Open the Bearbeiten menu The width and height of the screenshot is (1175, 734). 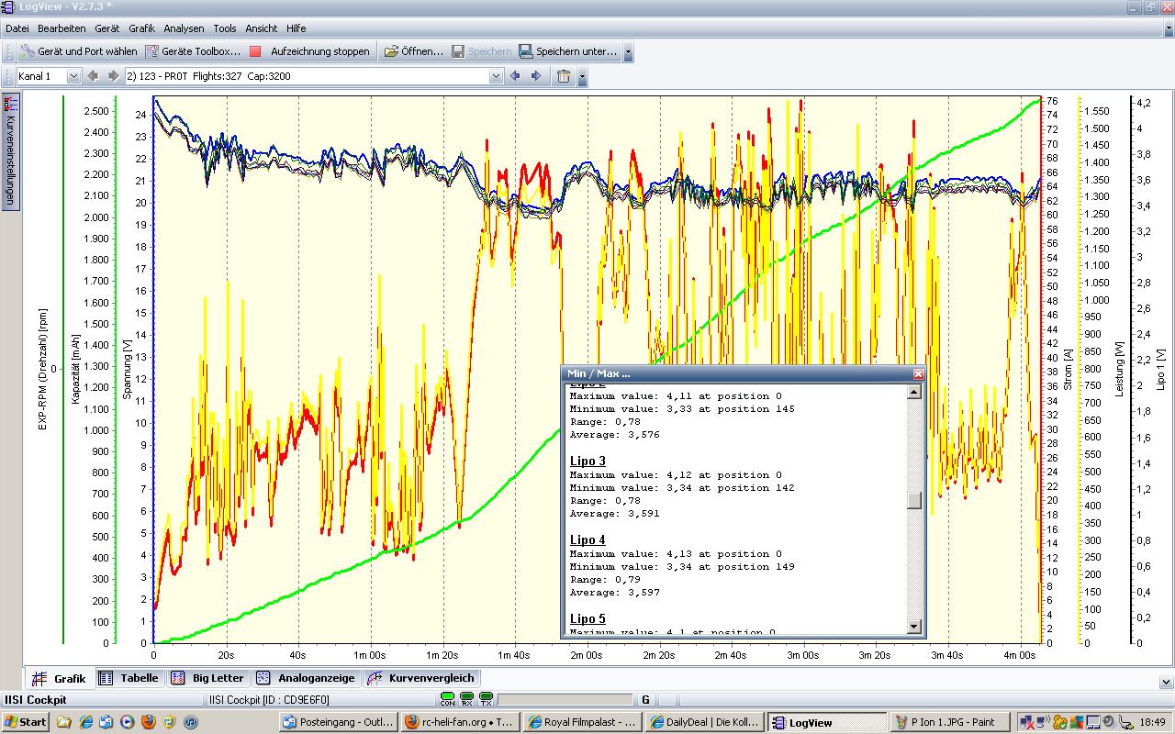[62, 28]
